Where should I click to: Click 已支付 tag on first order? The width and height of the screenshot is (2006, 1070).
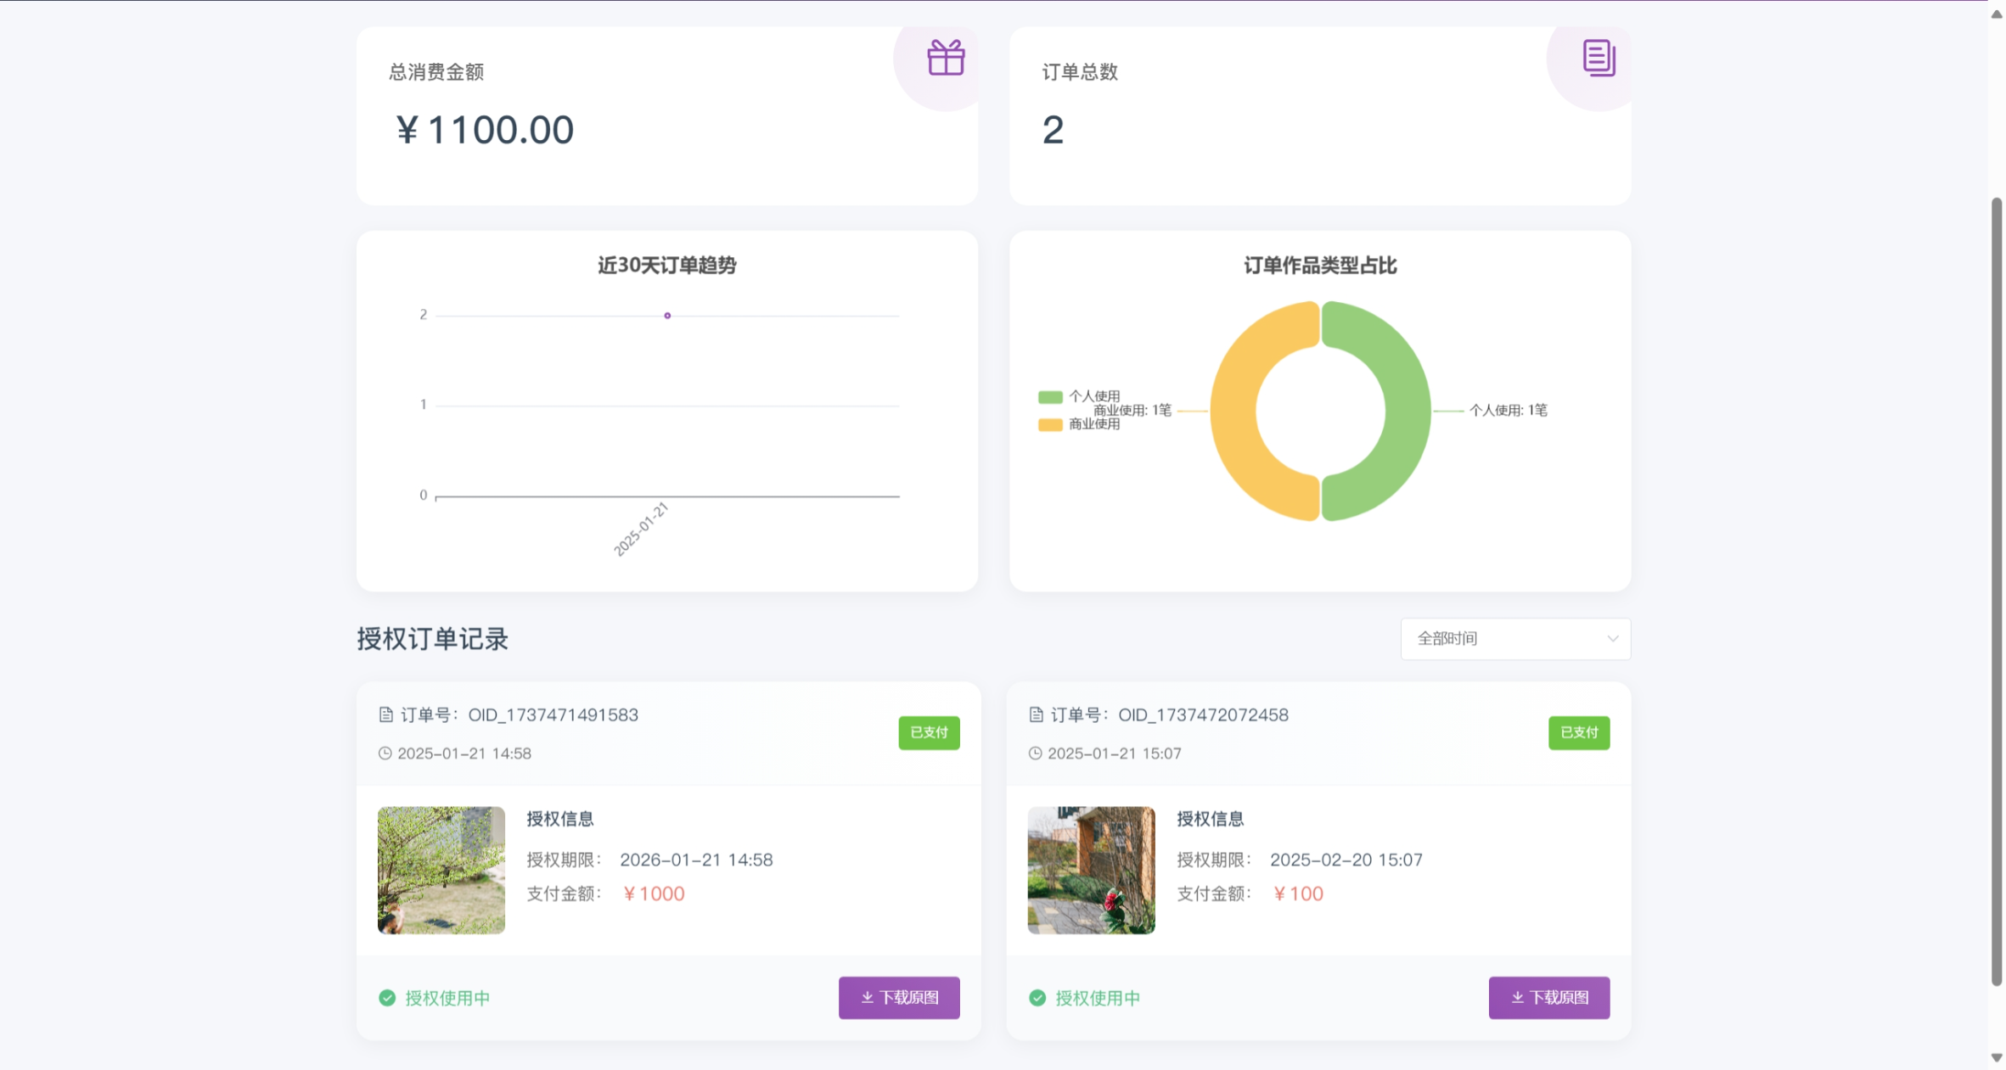pyautogui.click(x=929, y=732)
